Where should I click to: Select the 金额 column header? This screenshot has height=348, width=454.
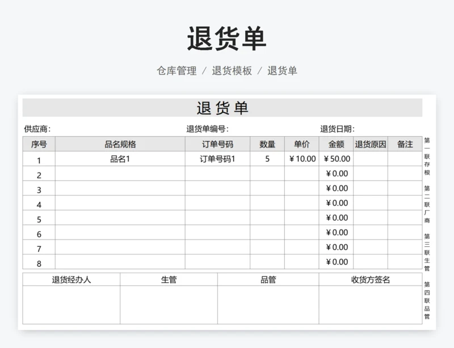pyautogui.click(x=336, y=144)
